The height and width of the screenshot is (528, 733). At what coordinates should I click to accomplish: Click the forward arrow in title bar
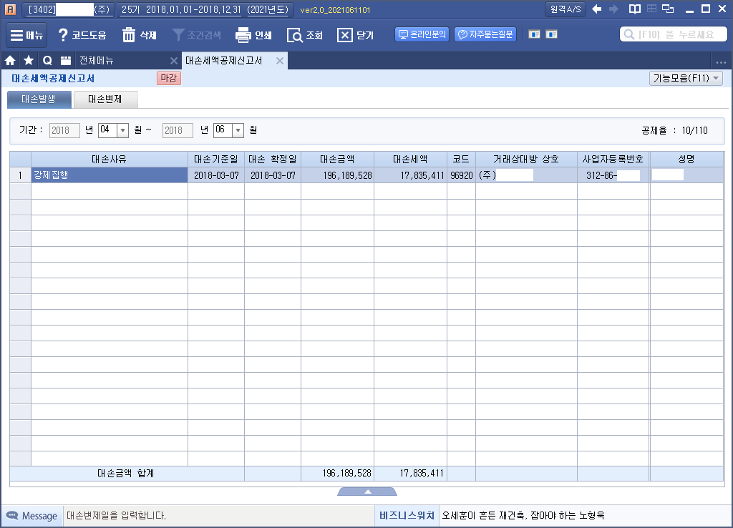[x=613, y=9]
